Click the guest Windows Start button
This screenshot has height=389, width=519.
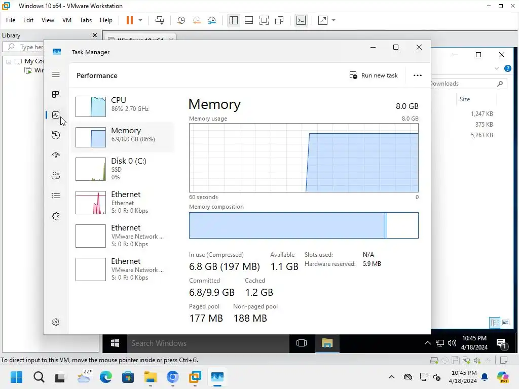point(115,343)
